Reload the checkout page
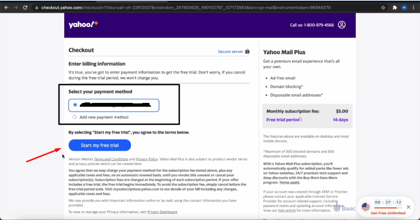The height and width of the screenshot is (220, 420). pos(25,8)
